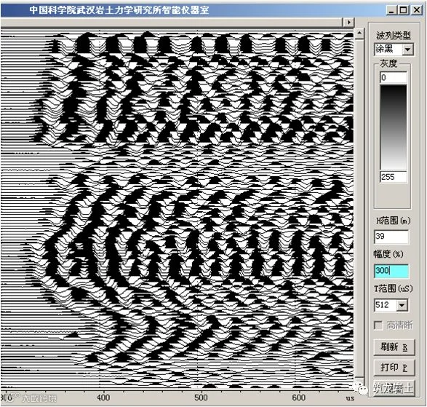Click the grayscale gradient bar
The width and height of the screenshot is (427, 407).
pyautogui.click(x=394, y=127)
